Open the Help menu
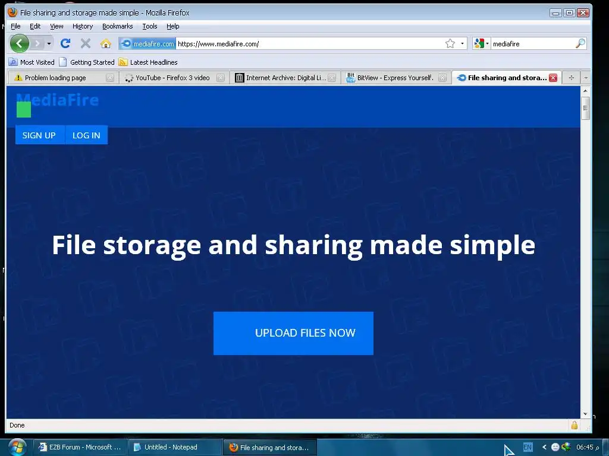The width and height of the screenshot is (609, 456). (173, 26)
